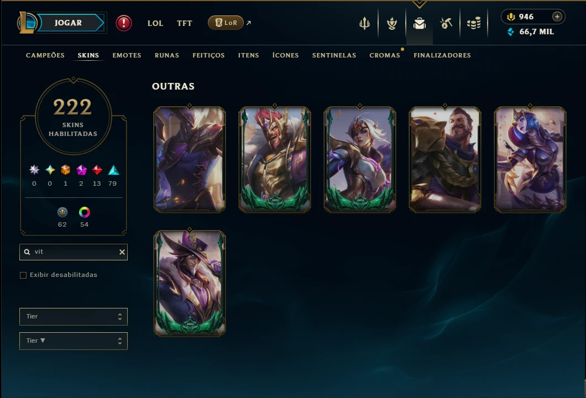Expand the first Tier dropdown

coord(73,317)
